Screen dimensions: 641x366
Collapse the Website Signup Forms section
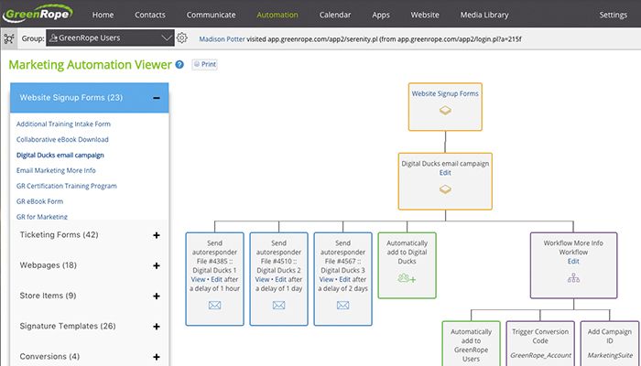click(x=157, y=98)
